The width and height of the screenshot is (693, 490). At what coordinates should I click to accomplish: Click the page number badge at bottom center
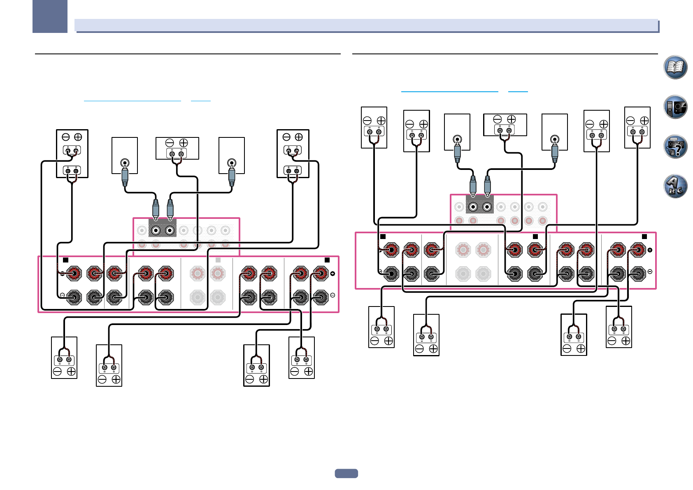[346, 474]
